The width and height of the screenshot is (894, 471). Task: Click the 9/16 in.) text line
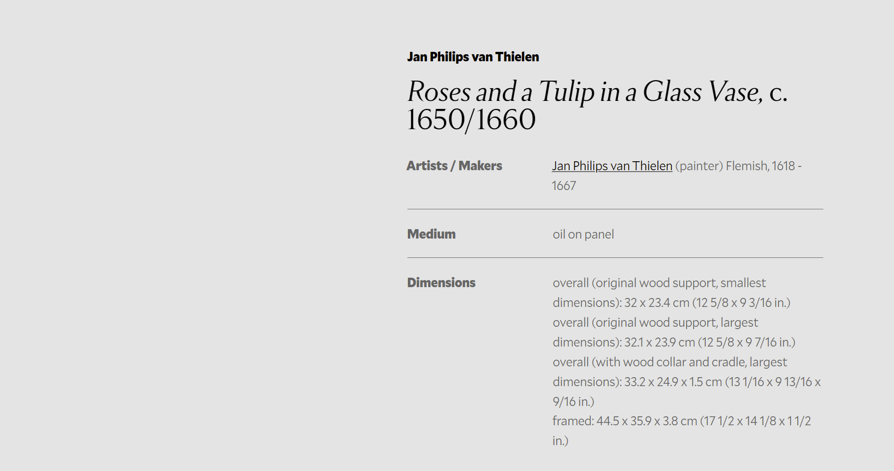point(573,402)
